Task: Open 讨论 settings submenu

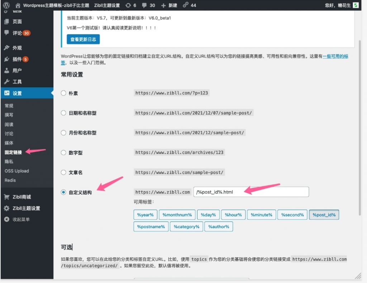Action: tap(9, 134)
